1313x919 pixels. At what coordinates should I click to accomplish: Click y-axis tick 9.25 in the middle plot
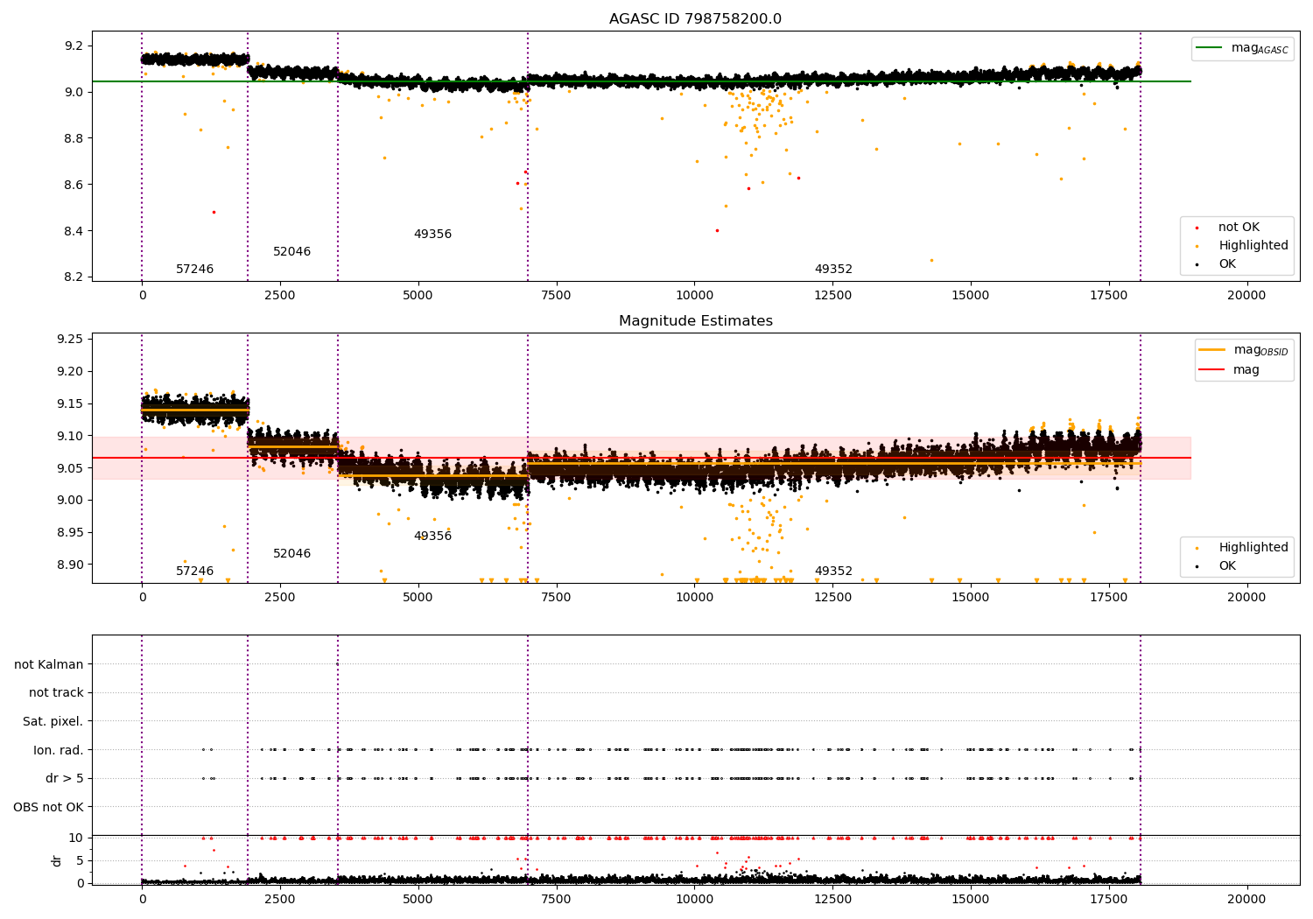tap(70, 339)
